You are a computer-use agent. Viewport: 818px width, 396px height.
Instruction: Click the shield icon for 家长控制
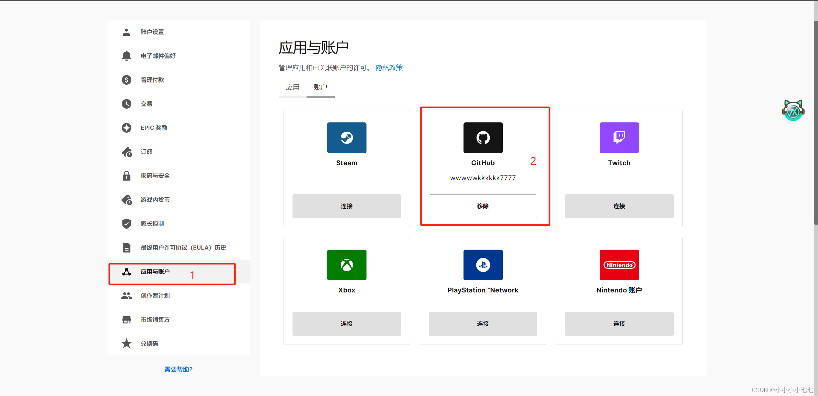click(x=126, y=224)
